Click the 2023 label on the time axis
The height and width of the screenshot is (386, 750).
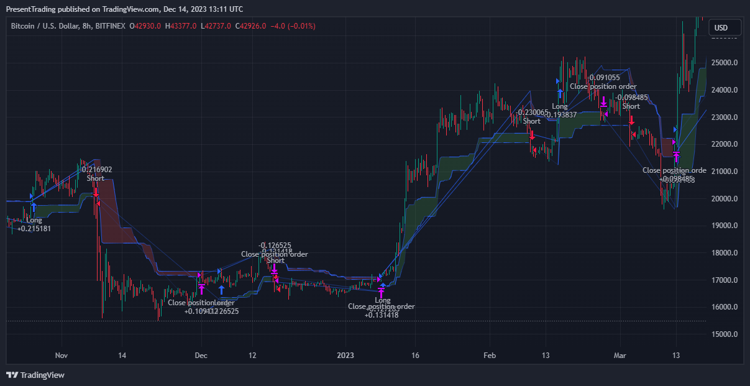coord(345,356)
